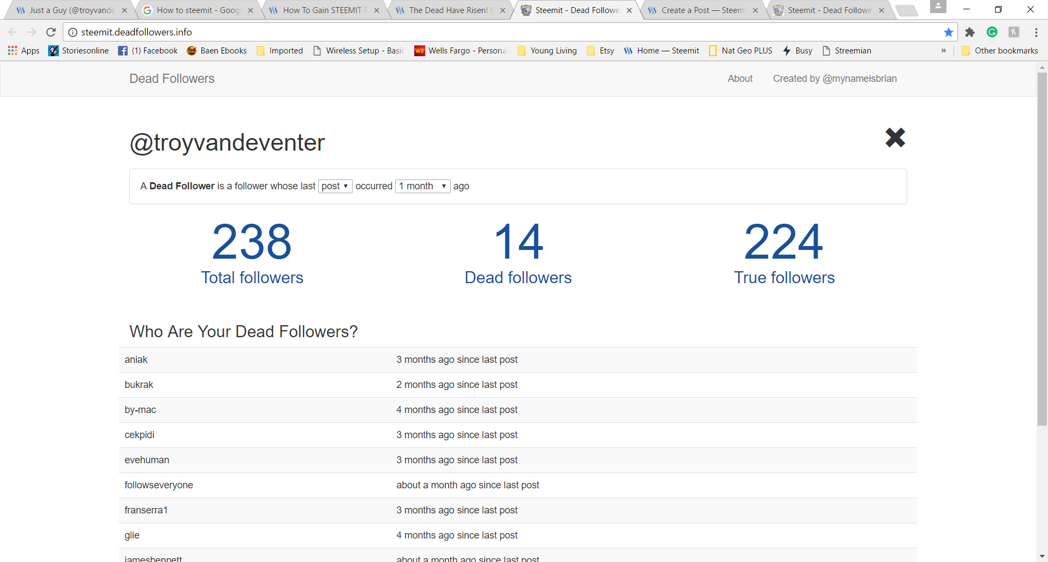Open the Home — Steemit bookmark
The image size is (1048, 562).
coord(662,51)
